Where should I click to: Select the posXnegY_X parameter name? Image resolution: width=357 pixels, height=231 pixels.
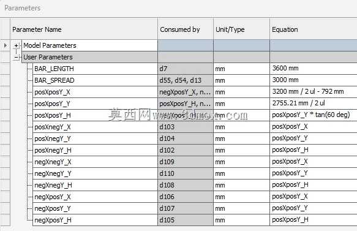95,127
